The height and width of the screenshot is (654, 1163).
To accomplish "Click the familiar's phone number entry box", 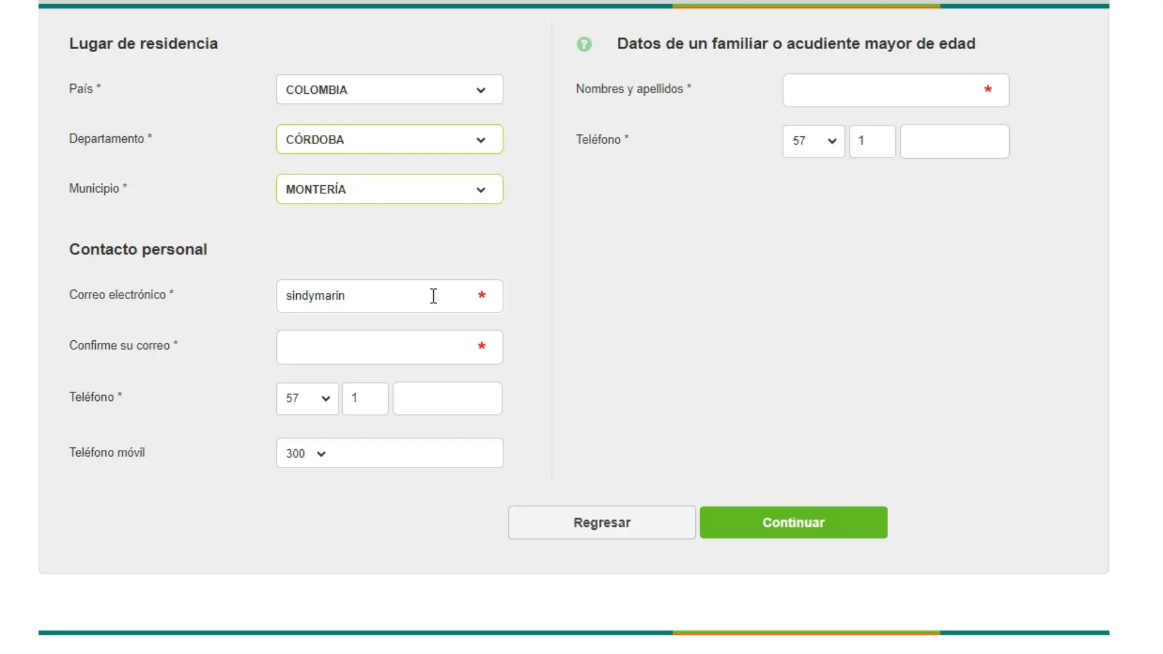I will pyautogui.click(x=954, y=141).
